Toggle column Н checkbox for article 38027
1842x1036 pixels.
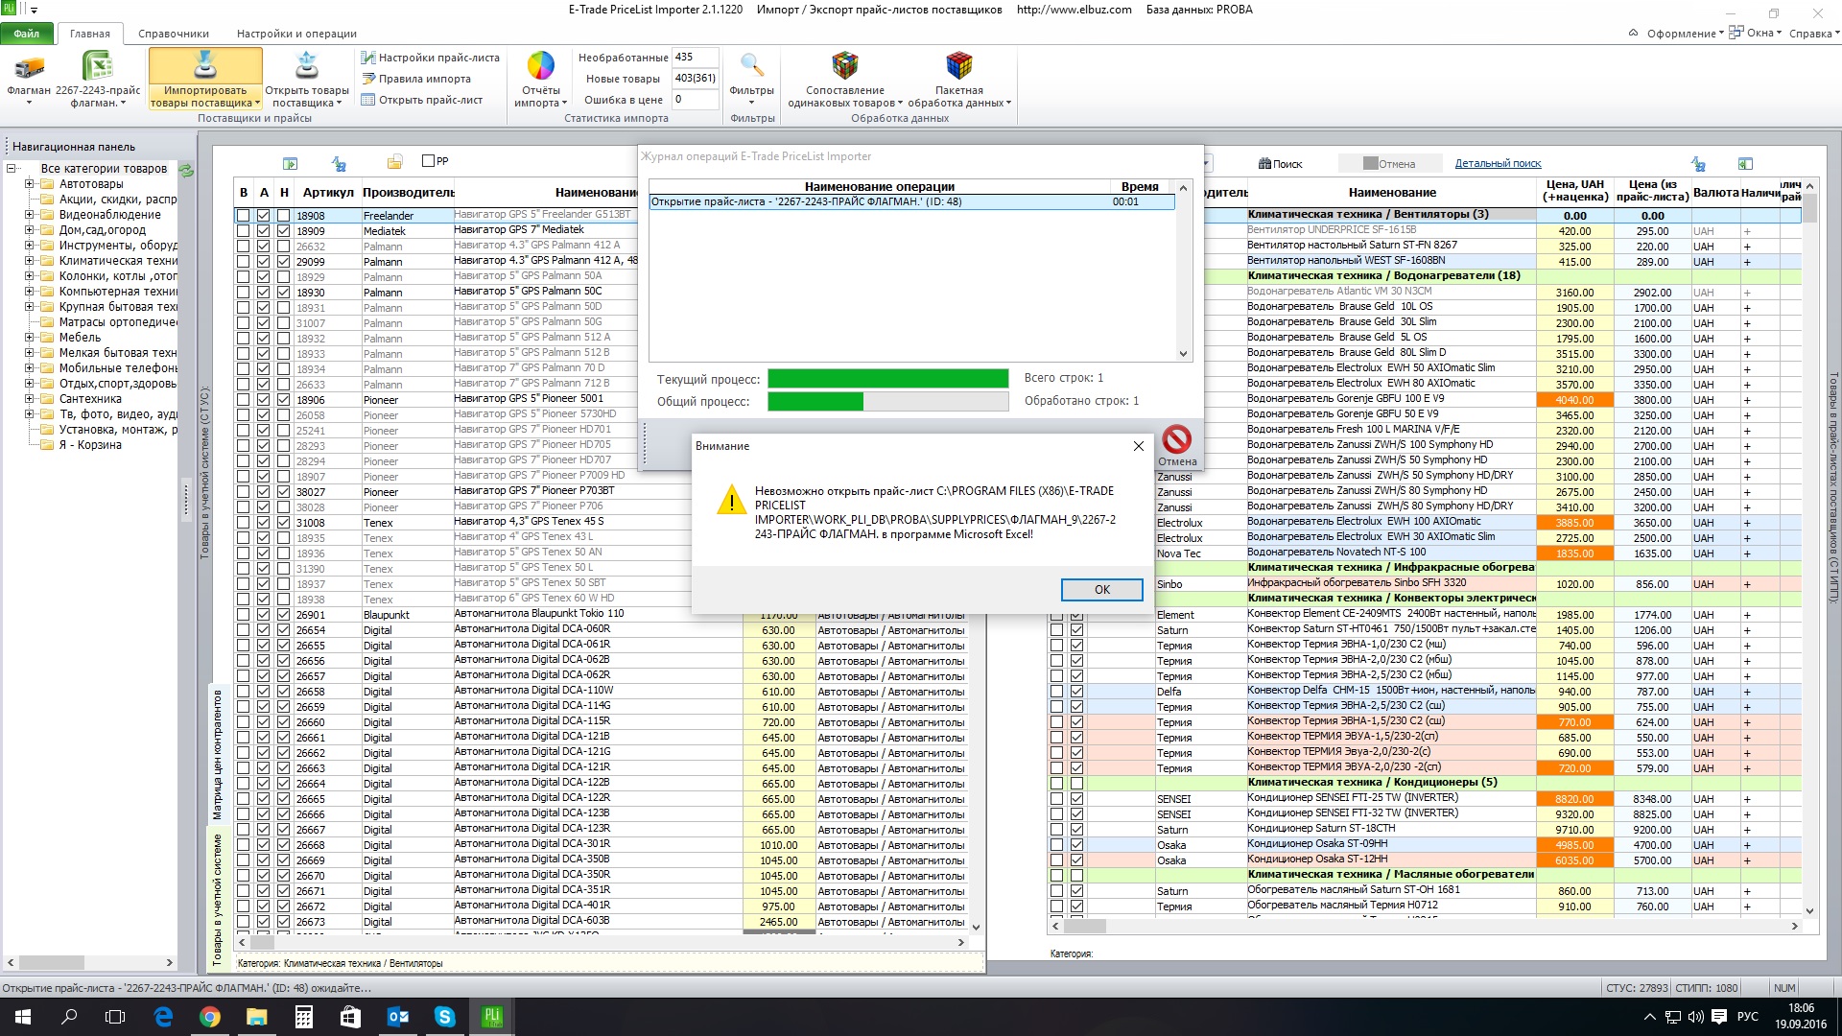pos(283,492)
